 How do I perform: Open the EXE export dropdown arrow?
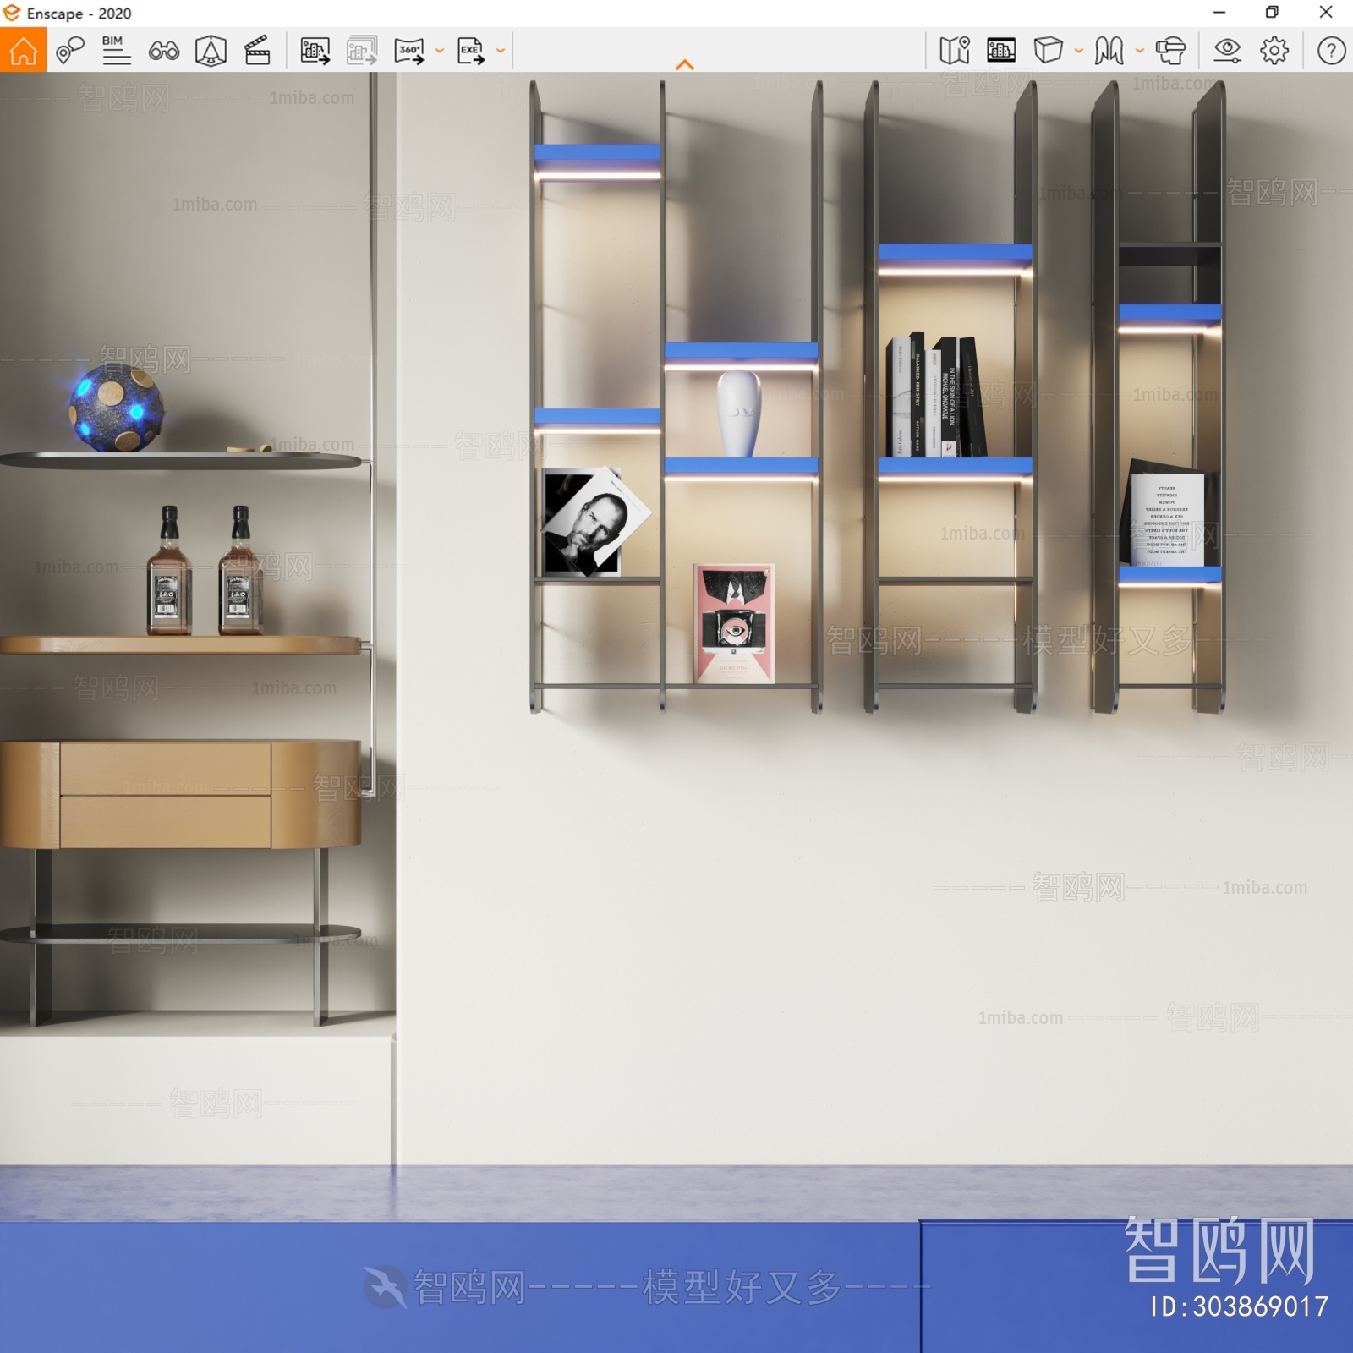click(x=501, y=51)
